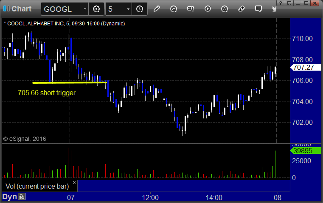This screenshot has height=203, width=323.
Task: Click the 08 date axis label
Action: (278, 198)
